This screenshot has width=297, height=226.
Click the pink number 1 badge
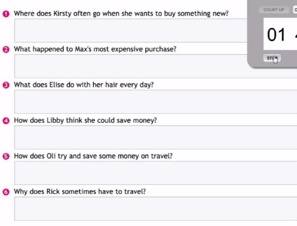click(x=6, y=14)
